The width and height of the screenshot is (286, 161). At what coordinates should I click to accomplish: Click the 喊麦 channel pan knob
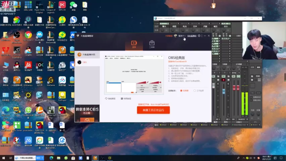pos(213,68)
